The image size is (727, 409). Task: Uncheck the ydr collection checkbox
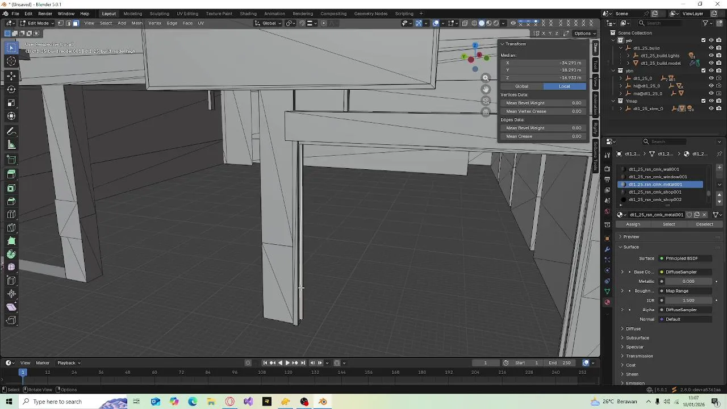[703, 40]
